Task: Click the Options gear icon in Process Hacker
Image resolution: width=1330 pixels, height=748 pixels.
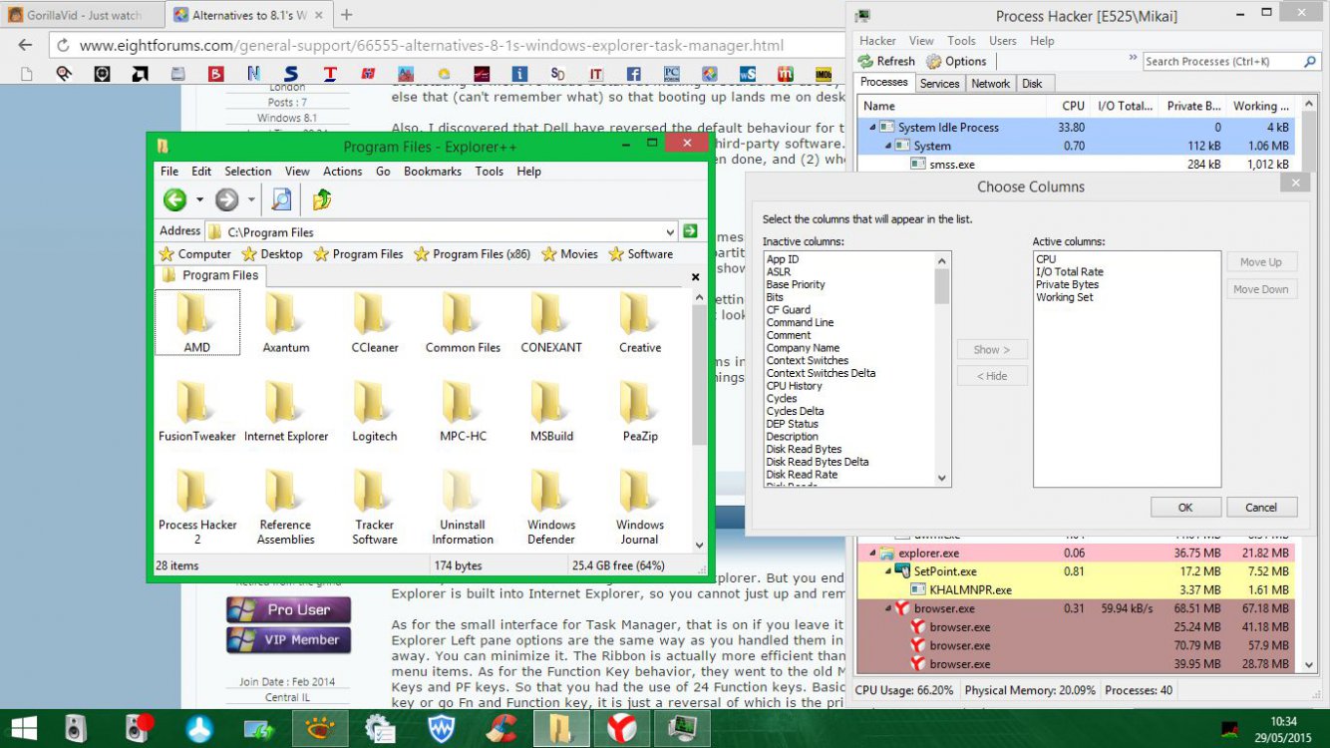Action: point(934,62)
